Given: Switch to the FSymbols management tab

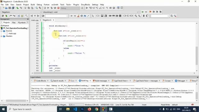Looking at the screenshot, I should pos(22,23).
